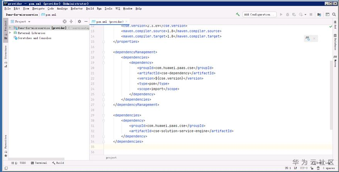Click the Run play icon in toolbar
339x172 pixels.
click(281, 15)
